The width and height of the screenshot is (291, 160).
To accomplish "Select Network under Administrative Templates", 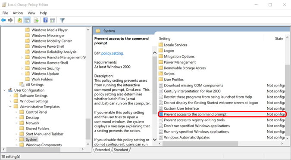I will (32, 123).
